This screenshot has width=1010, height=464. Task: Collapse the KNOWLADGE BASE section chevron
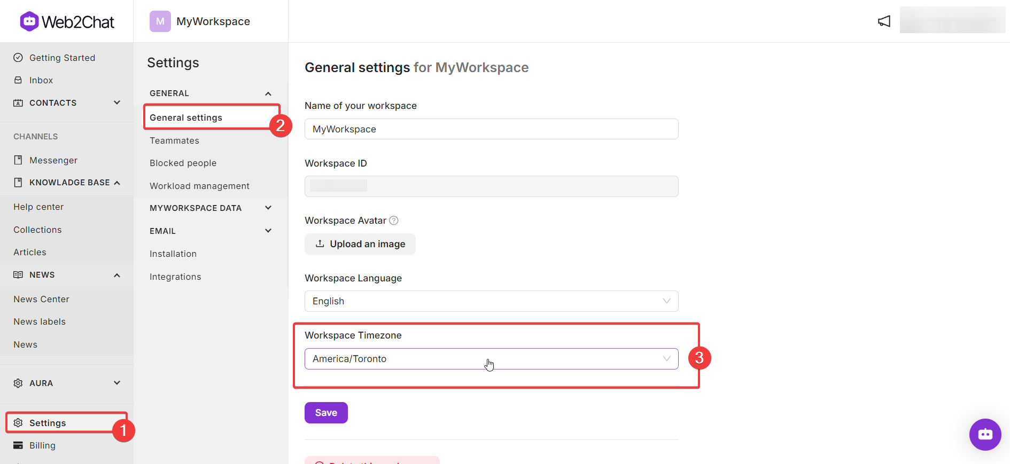(117, 183)
